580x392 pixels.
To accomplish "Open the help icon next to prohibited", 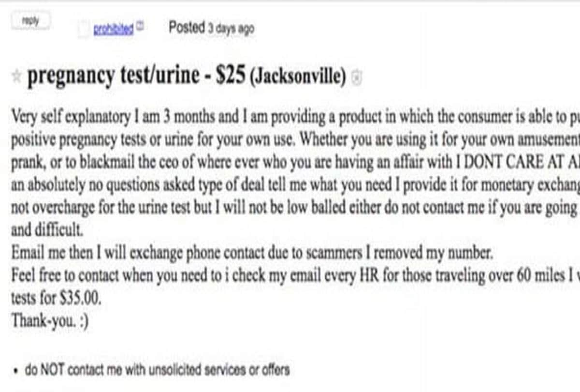I will point(140,26).
